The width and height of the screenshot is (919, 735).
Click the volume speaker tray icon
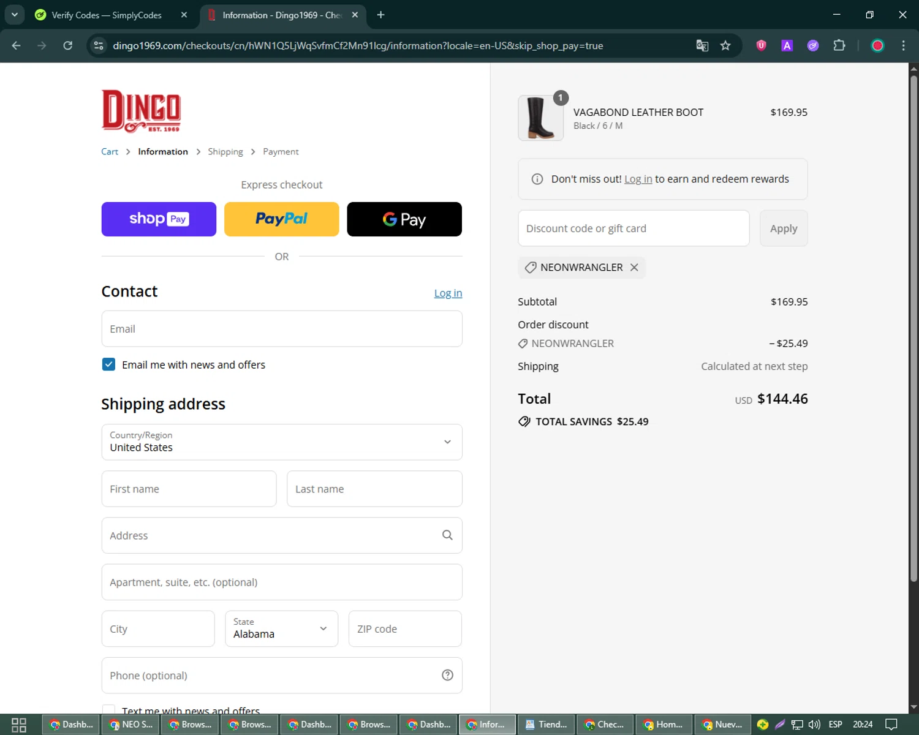[814, 725]
